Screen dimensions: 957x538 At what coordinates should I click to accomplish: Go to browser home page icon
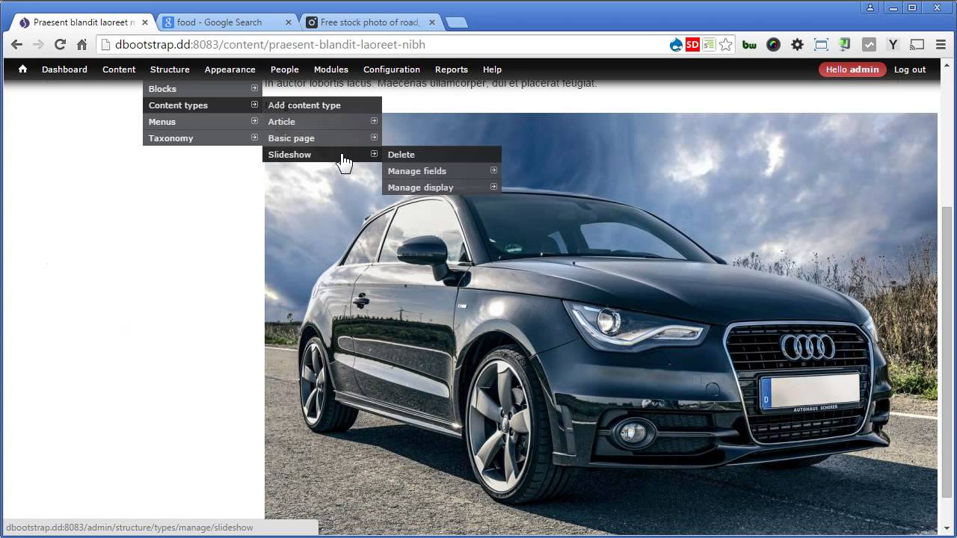82,45
